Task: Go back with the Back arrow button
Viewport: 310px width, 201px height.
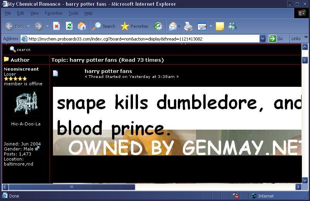Action: (x=15, y=26)
